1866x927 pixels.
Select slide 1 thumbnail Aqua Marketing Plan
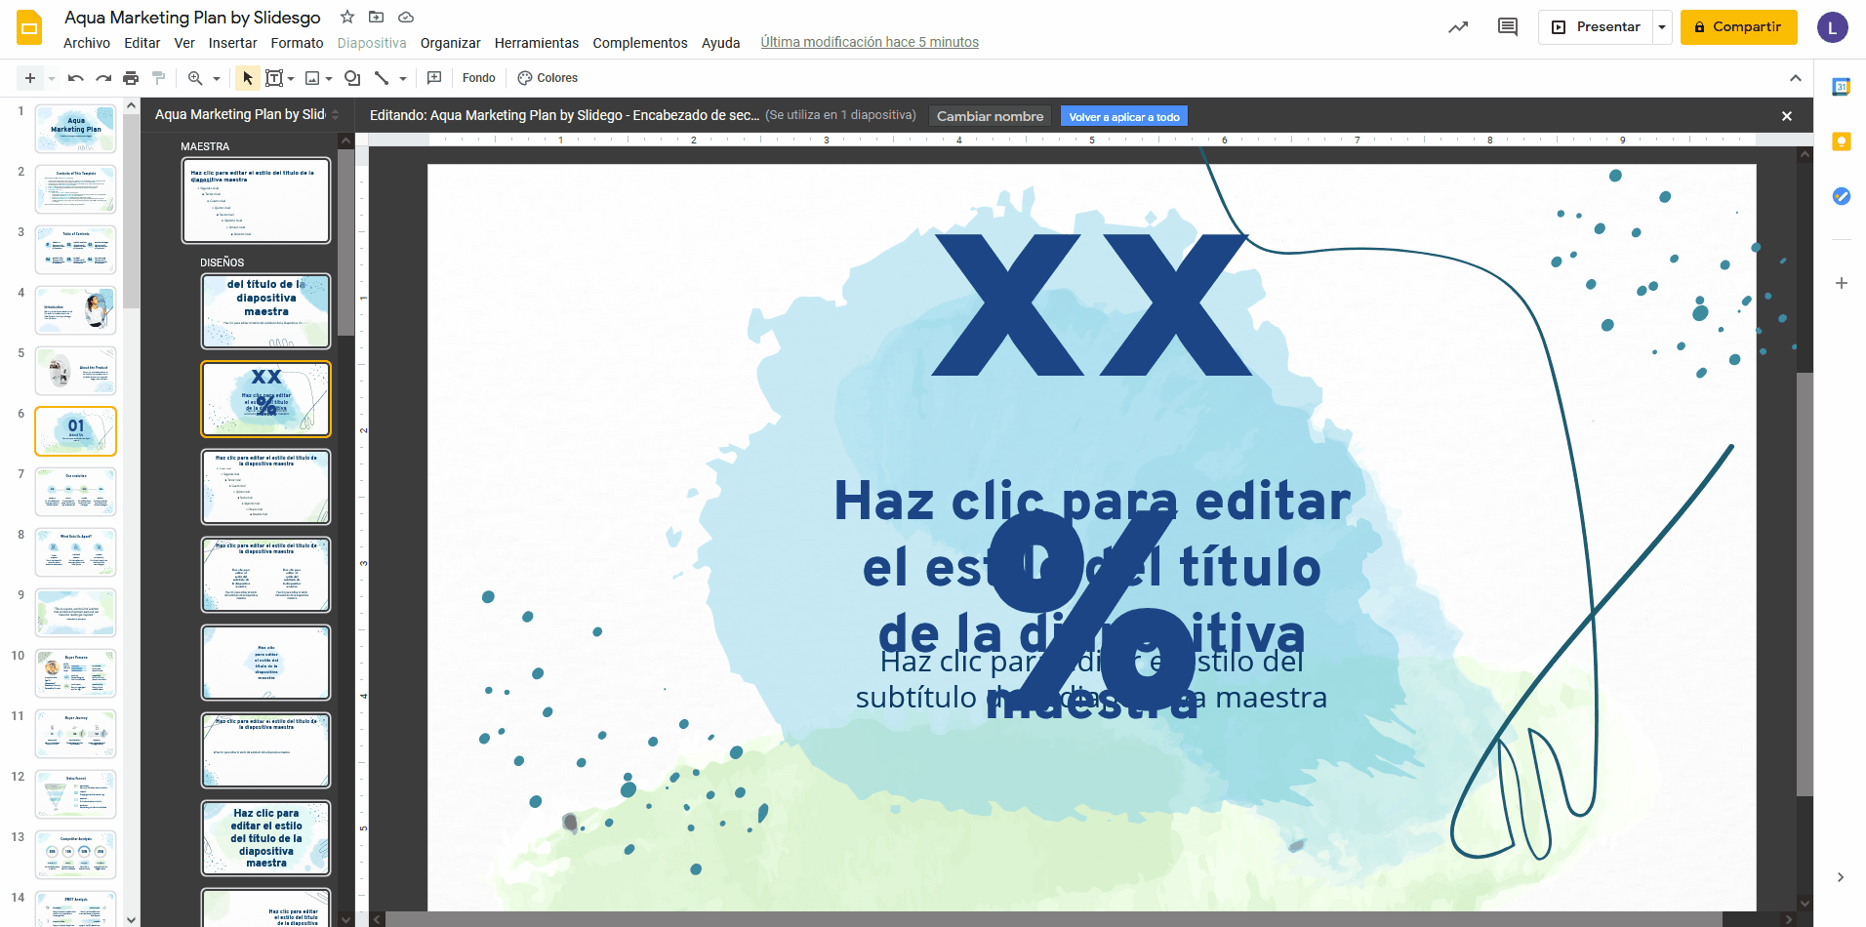coord(76,129)
